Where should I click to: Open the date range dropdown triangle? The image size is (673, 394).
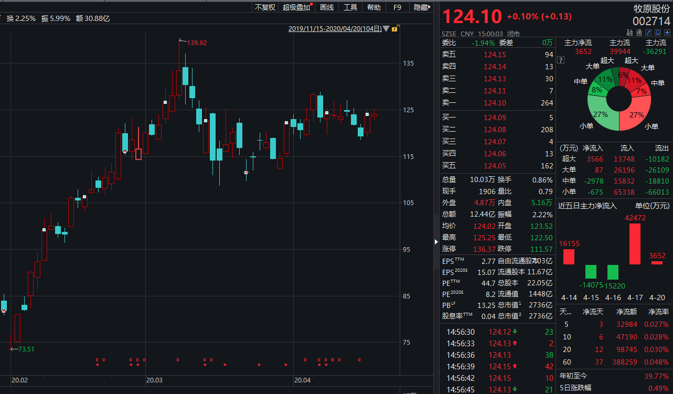pos(387,29)
